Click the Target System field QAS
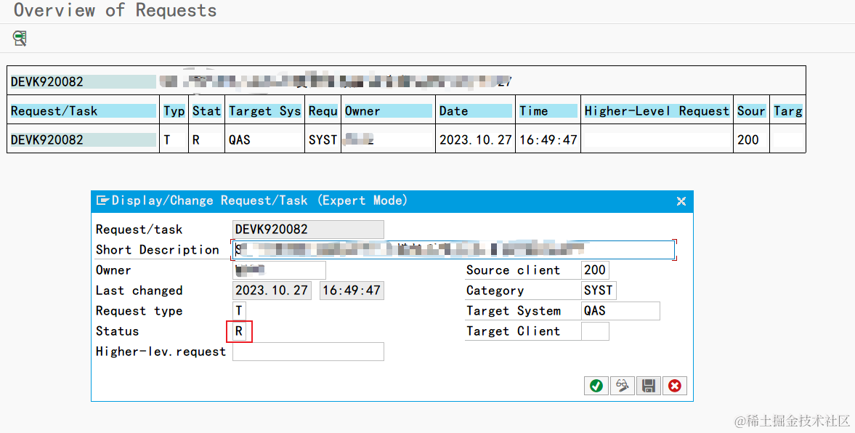The image size is (855, 433). pyautogui.click(x=620, y=311)
